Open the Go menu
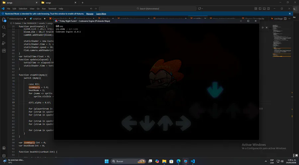This screenshot has height=165, width=299. pos(38,9)
